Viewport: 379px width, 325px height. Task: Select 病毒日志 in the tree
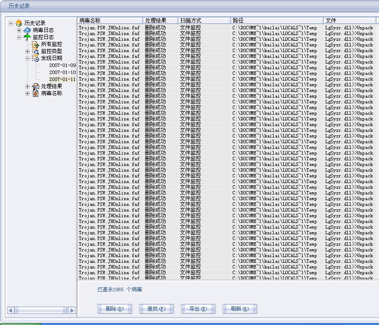[x=43, y=30]
